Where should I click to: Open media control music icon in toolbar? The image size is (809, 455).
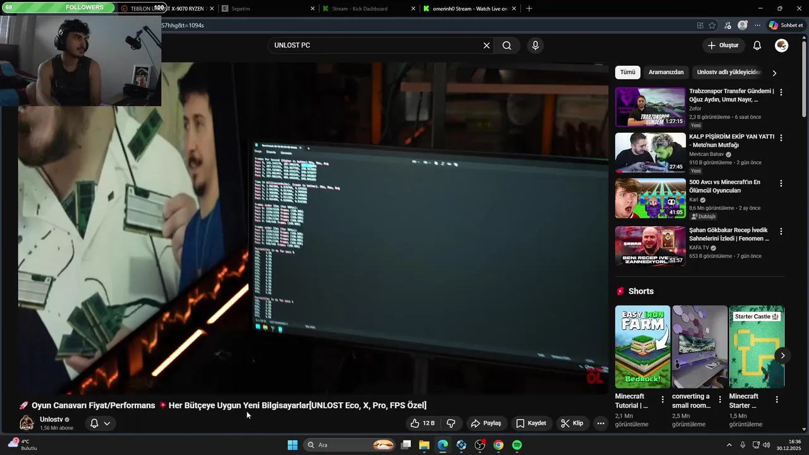click(x=727, y=25)
